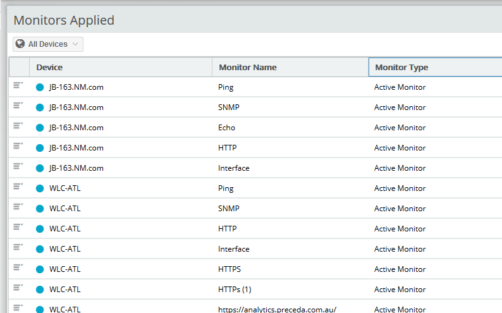Open the All Devices dropdown
Screen dimensions: 502x313
click(48, 44)
